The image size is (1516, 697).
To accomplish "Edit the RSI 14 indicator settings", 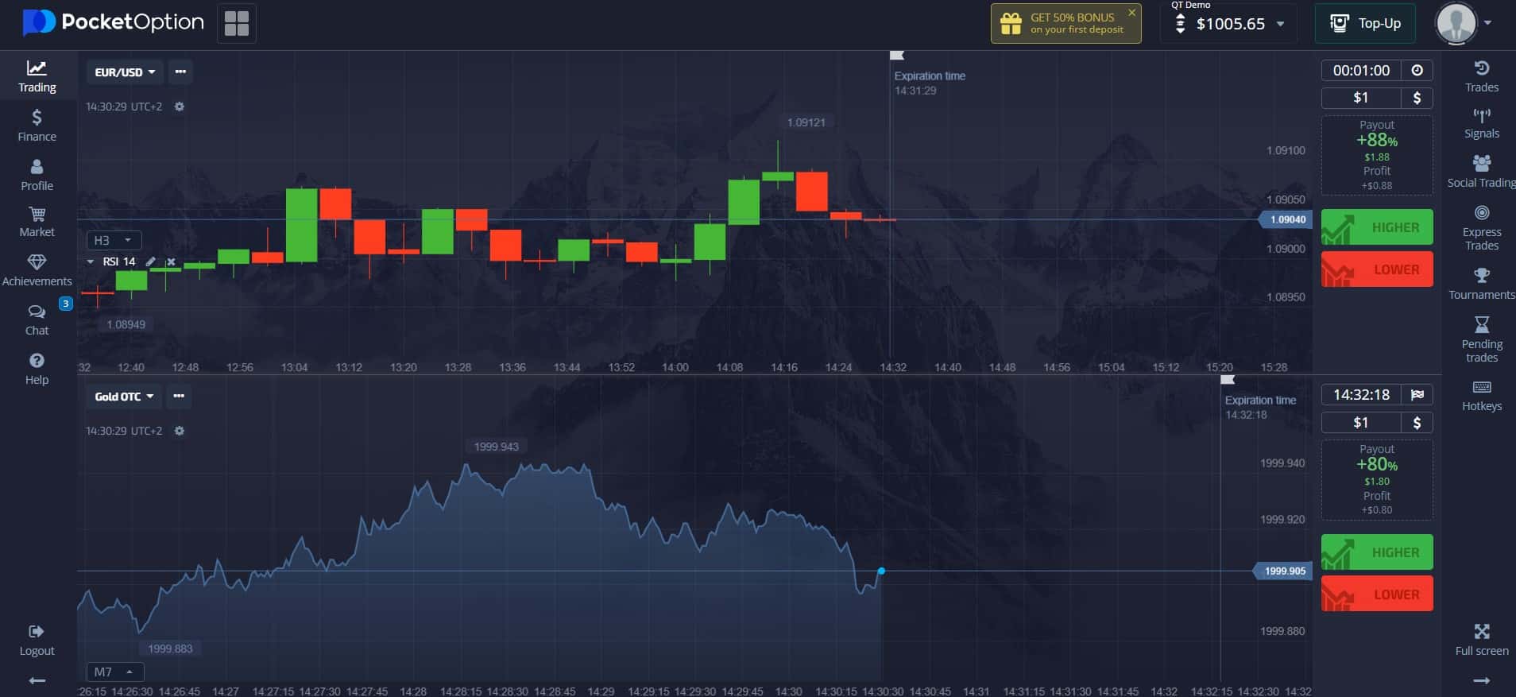I will tap(151, 261).
